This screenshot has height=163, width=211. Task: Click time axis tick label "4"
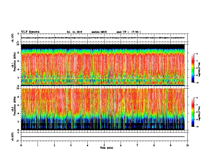(x=88, y=145)
